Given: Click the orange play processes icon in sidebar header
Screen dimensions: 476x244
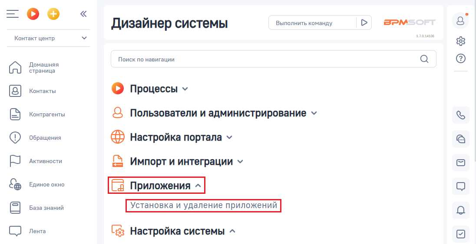Looking at the screenshot, I should 33,14.
